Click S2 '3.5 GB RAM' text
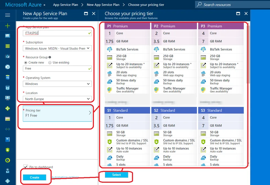 (164, 126)
